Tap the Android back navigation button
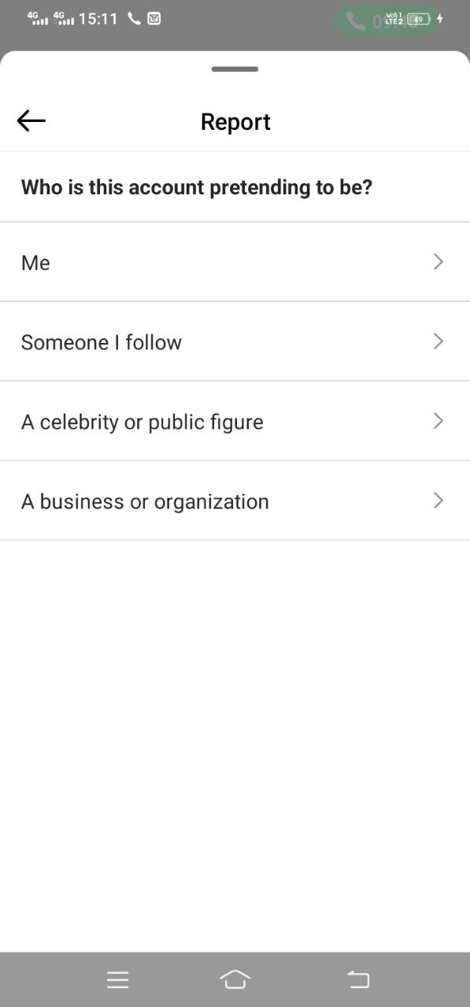 click(x=358, y=979)
